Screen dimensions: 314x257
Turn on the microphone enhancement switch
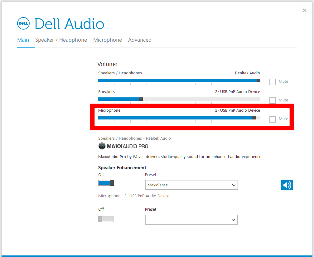point(106,219)
